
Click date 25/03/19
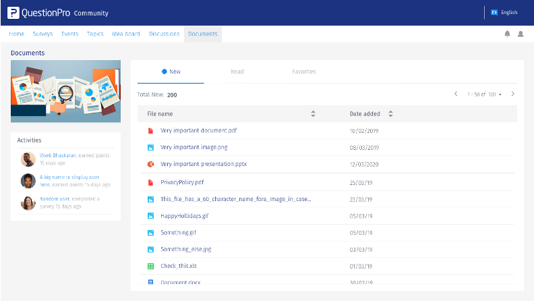[x=361, y=183]
